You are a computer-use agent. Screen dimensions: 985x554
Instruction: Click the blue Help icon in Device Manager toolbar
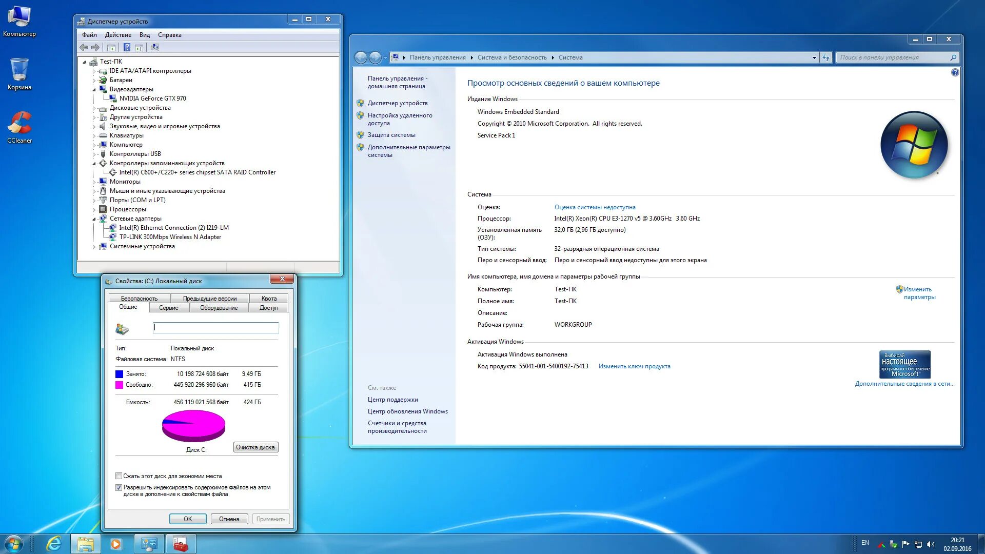pyautogui.click(x=127, y=47)
